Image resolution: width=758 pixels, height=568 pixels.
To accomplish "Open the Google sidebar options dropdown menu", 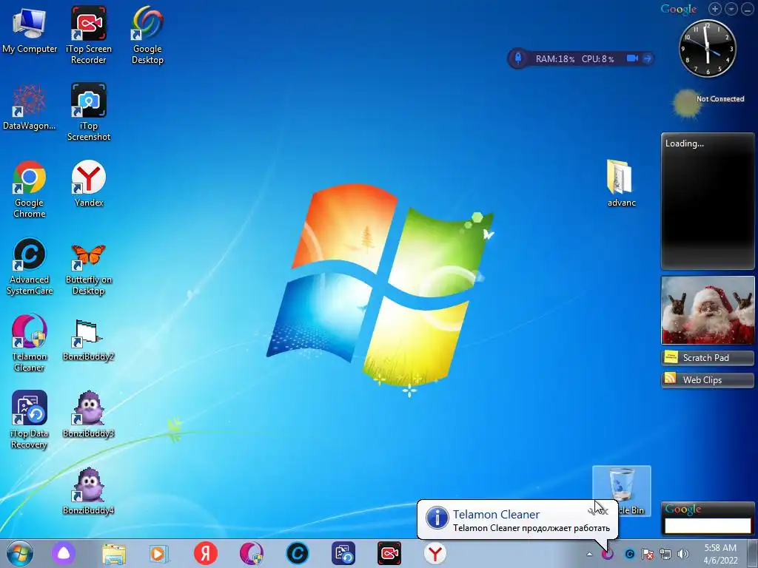I will pyautogui.click(x=731, y=9).
